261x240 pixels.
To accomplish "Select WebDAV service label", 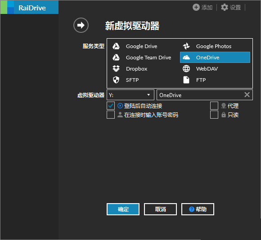I will pos(207,69).
